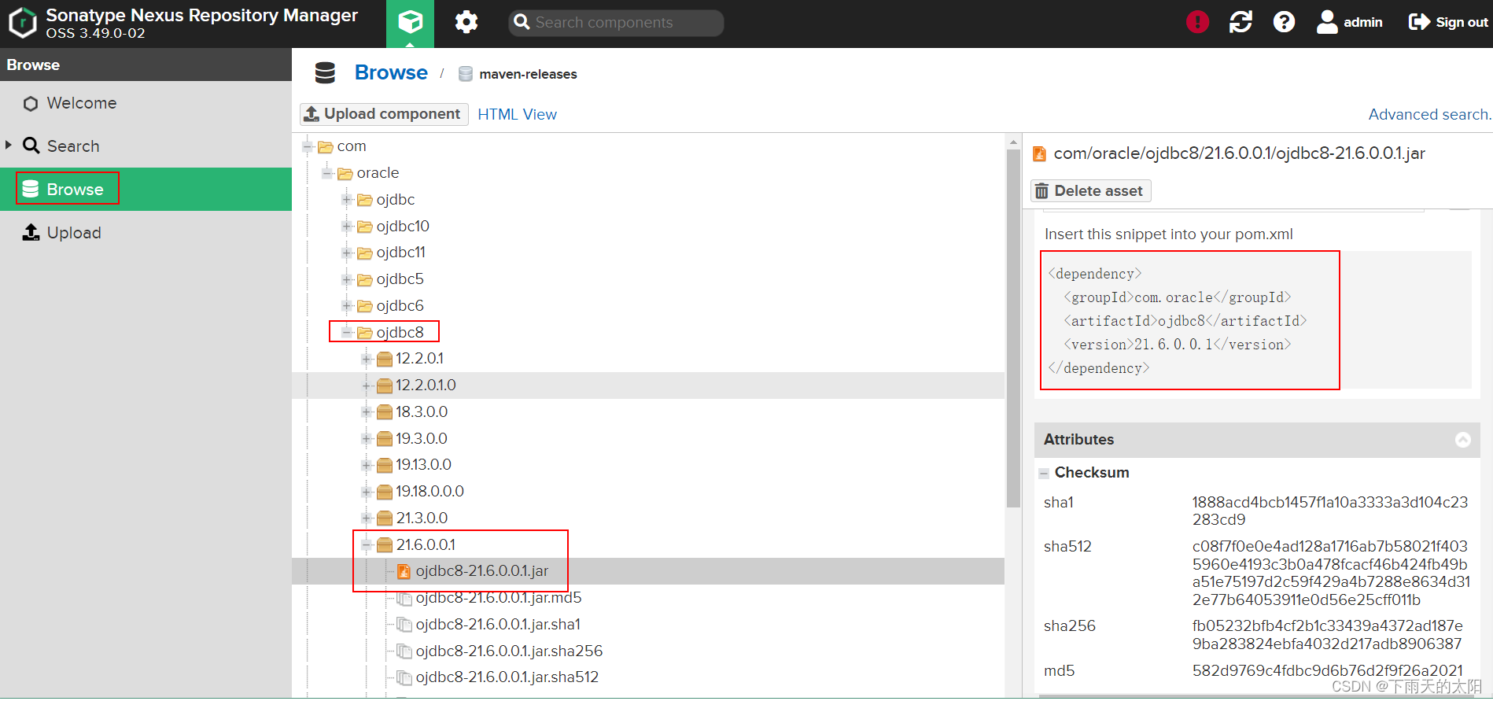
Task: Click the 12.2.0.1 package icon
Action: tap(385, 359)
